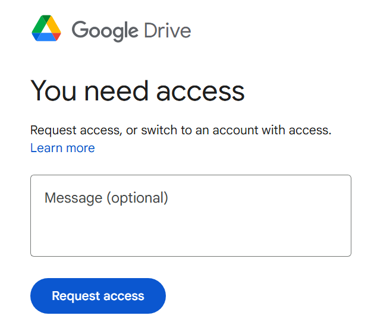This screenshot has width=371, height=328.
Task: Click the "Google" word in the wordmark
Action: pyautogui.click(x=105, y=31)
